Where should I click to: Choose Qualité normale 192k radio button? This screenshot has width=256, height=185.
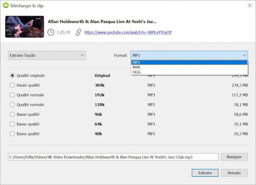coord(12,95)
